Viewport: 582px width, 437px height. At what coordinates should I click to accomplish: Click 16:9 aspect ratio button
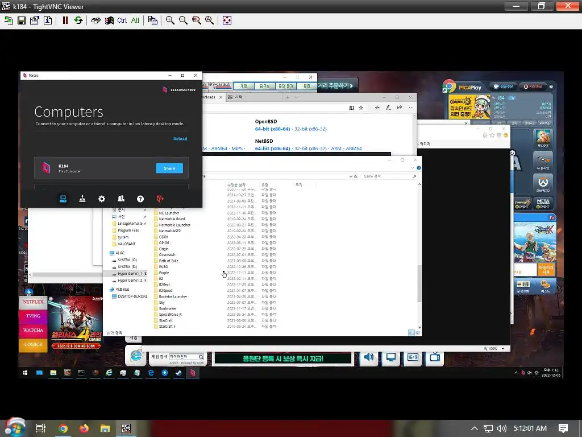pyautogui.click(x=413, y=357)
